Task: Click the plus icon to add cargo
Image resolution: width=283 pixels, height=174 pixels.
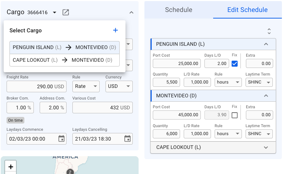Action: click(115, 31)
